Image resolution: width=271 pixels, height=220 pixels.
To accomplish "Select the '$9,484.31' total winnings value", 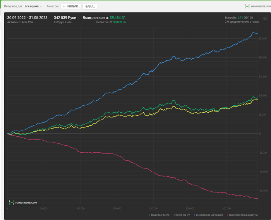I will pos(118,18).
